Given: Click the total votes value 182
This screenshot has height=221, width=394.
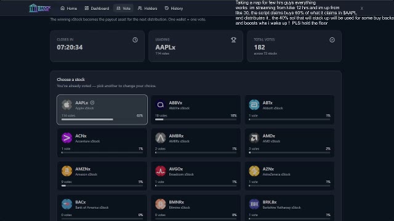Looking at the screenshot, I should click(x=259, y=47).
